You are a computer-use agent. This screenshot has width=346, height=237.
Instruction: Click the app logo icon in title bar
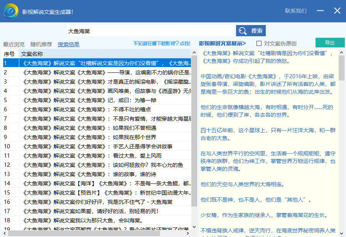pyautogui.click(x=11, y=11)
